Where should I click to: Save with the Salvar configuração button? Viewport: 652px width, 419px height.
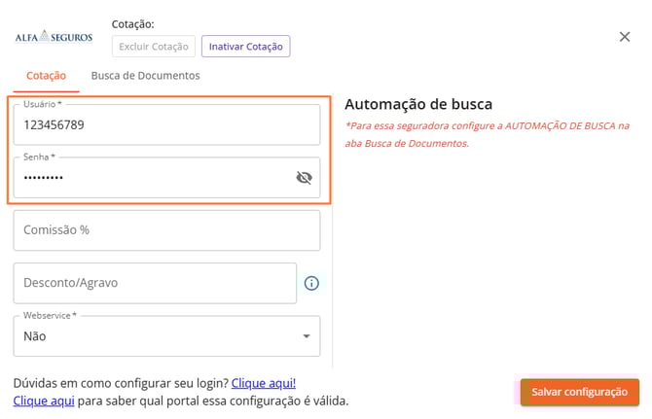click(x=579, y=392)
